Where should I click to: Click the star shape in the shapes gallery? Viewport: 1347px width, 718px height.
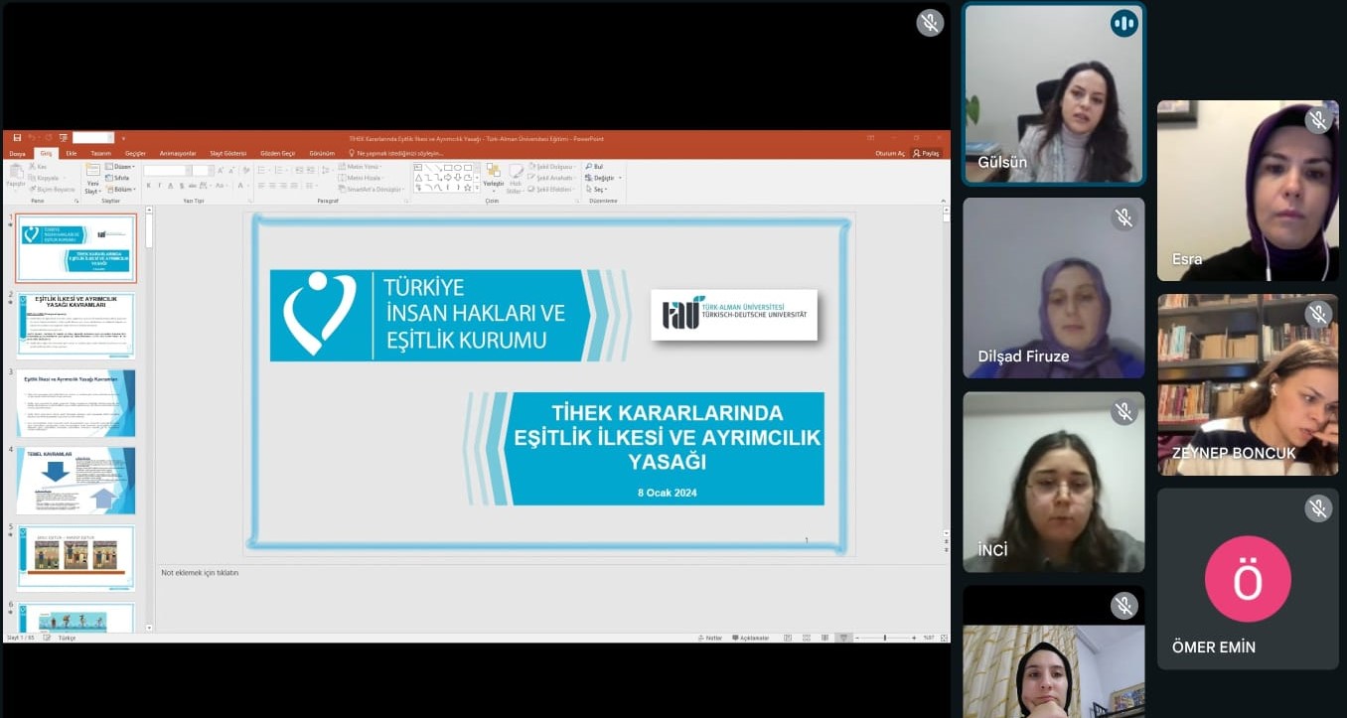pyautogui.click(x=467, y=188)
